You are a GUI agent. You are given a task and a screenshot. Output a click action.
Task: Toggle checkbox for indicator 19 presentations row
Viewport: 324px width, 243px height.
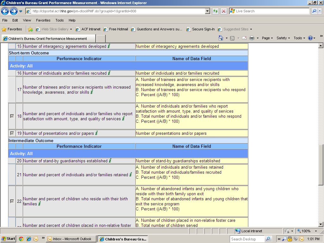click(x=12, y=133)
